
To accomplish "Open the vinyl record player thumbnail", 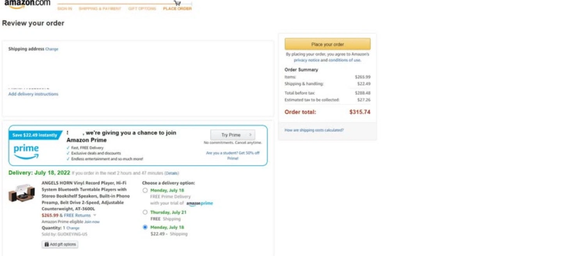I will click(21, 193).
